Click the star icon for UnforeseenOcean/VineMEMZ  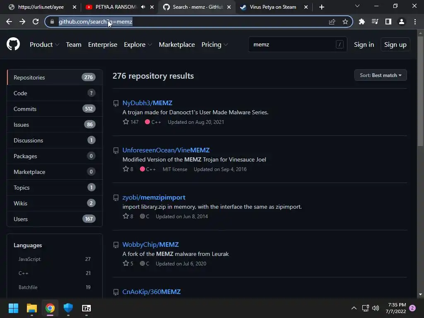point(126,169)
